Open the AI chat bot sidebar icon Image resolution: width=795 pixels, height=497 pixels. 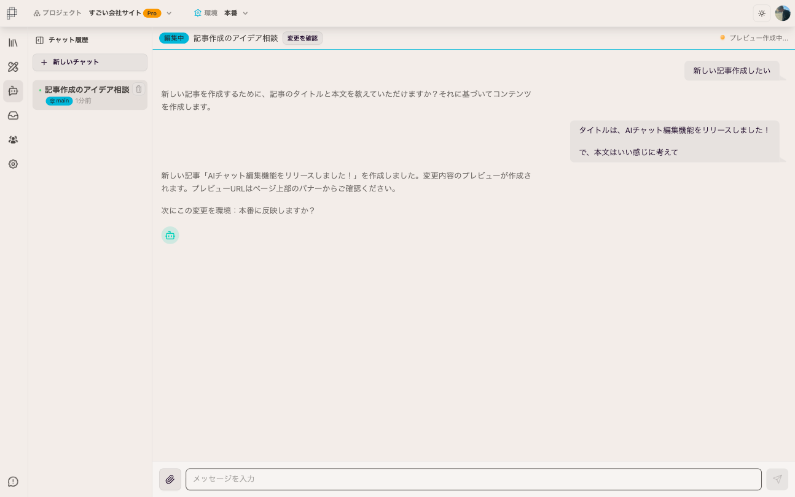(13, 91)
